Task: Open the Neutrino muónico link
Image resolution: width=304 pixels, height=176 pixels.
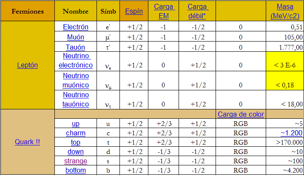Action: (x=75, y=80)
